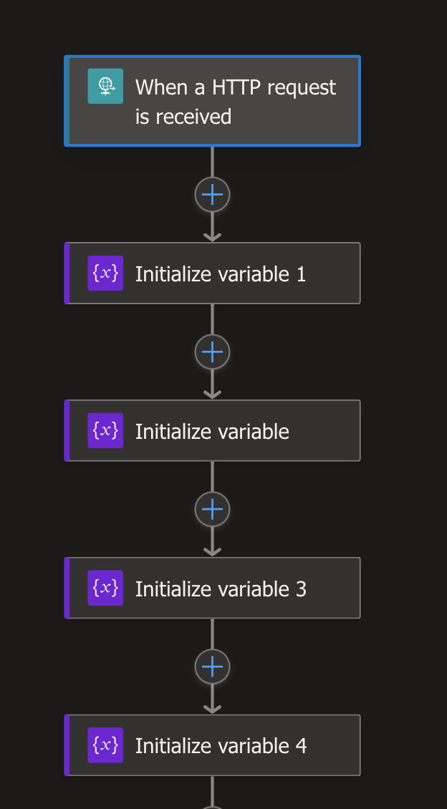Open the Initialize variable 4 action card
The height and width of the screenshot is (809, 447).
tap(213, 745)
